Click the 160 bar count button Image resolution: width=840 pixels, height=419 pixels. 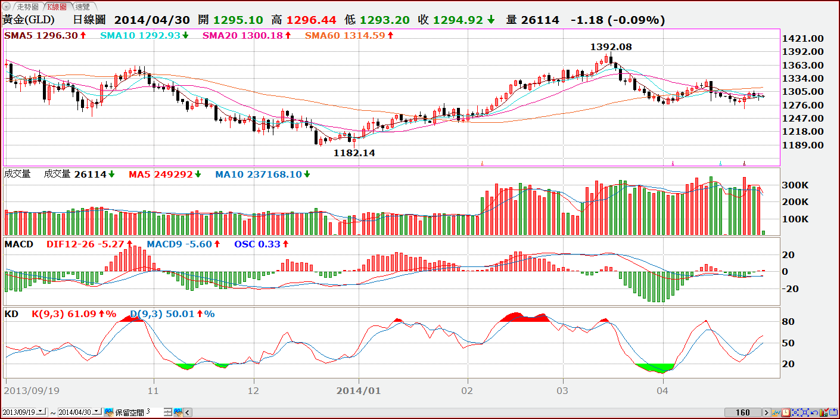click(x=743, y=412)
